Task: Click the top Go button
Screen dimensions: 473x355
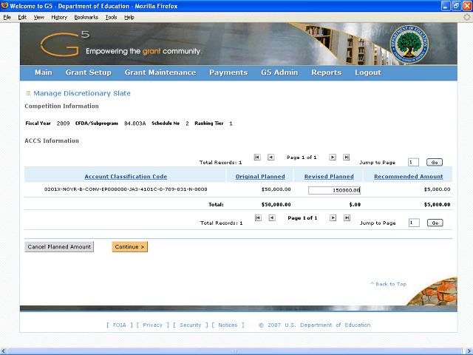Action: point(435,162)
